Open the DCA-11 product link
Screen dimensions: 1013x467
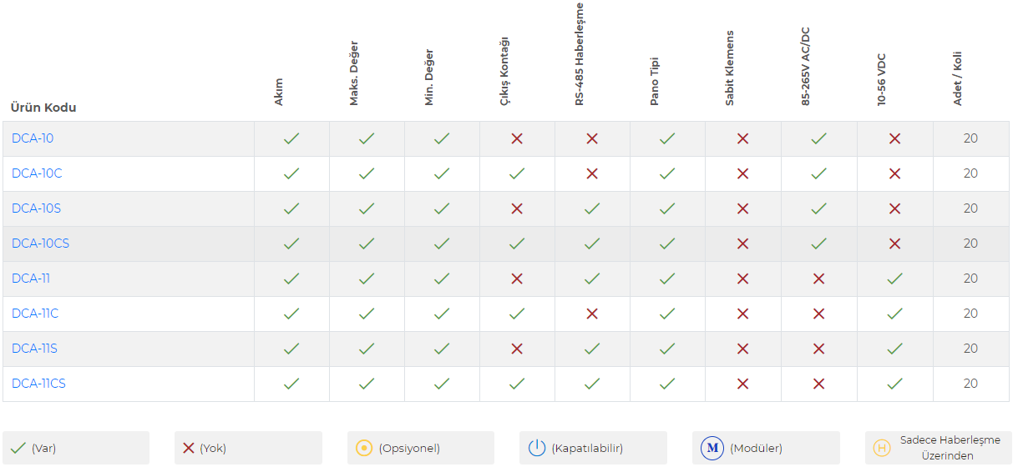click(x=31, y=279)
